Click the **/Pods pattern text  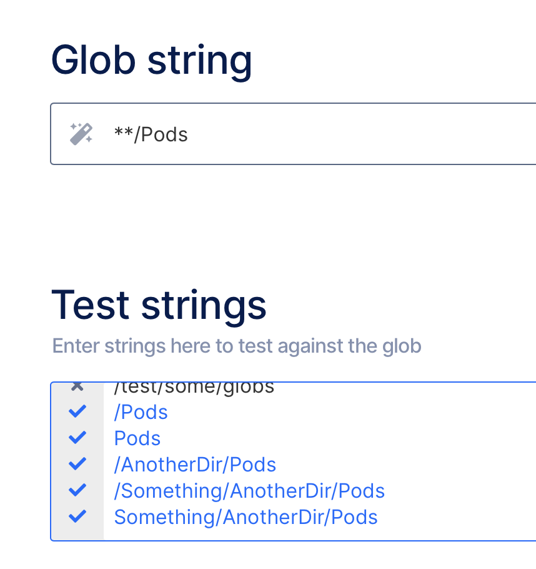[x=151, y=134]
